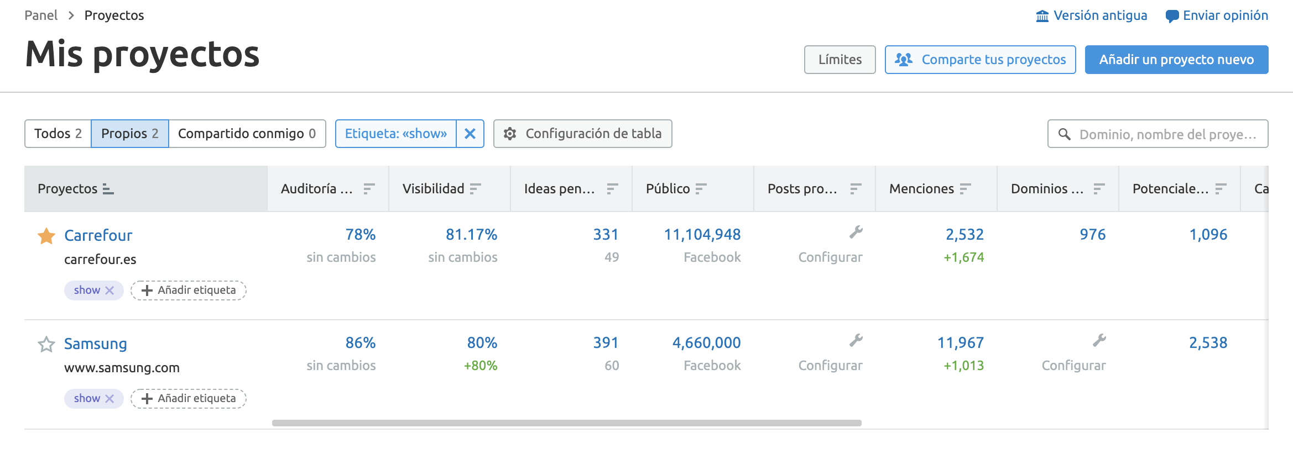1293x465 pixels.
Task: Click Configurar under Carrefour Posts
Action: tap(831, 257)
